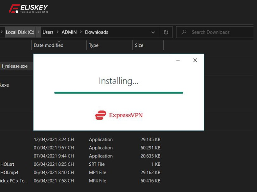Viewport: 257px width, 192px height.
Task: Sort files by the Size column header
Action: pos(139,45)
